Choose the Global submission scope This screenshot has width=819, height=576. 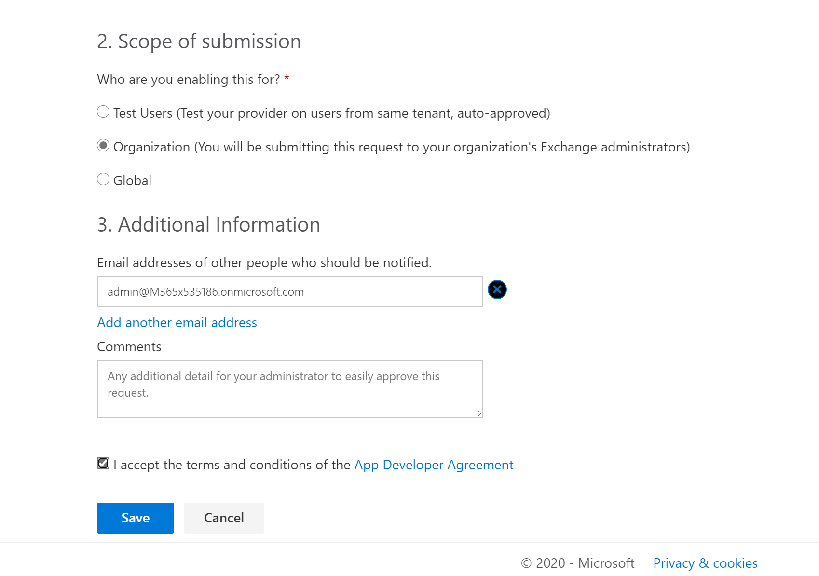(103, 178)
